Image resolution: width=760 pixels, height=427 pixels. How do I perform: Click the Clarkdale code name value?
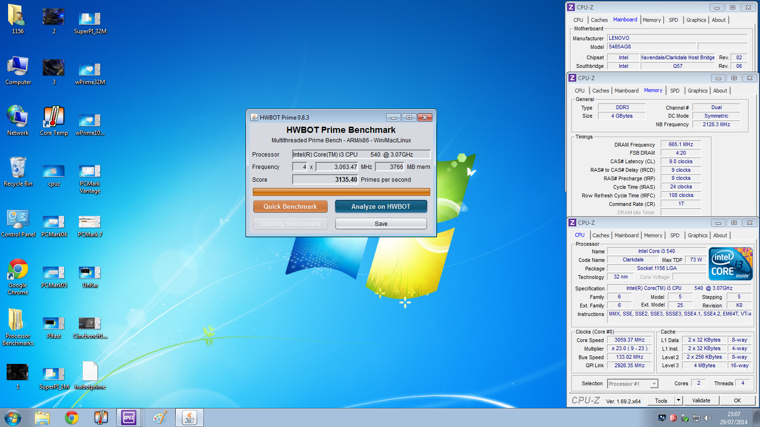pyautogui.click(x=633, y=260)
